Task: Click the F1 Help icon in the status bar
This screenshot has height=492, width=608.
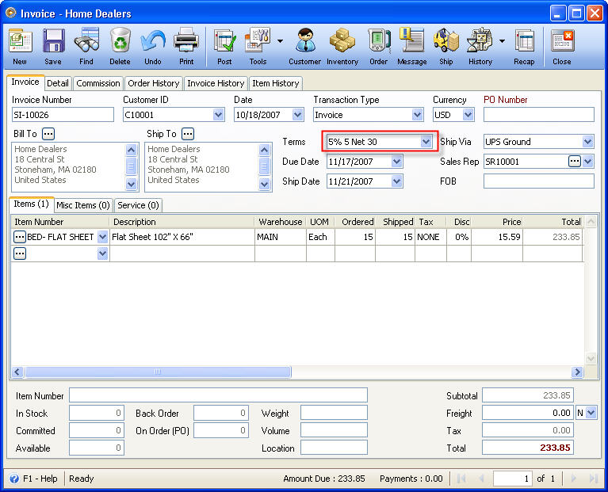Action: pos(14,479)
